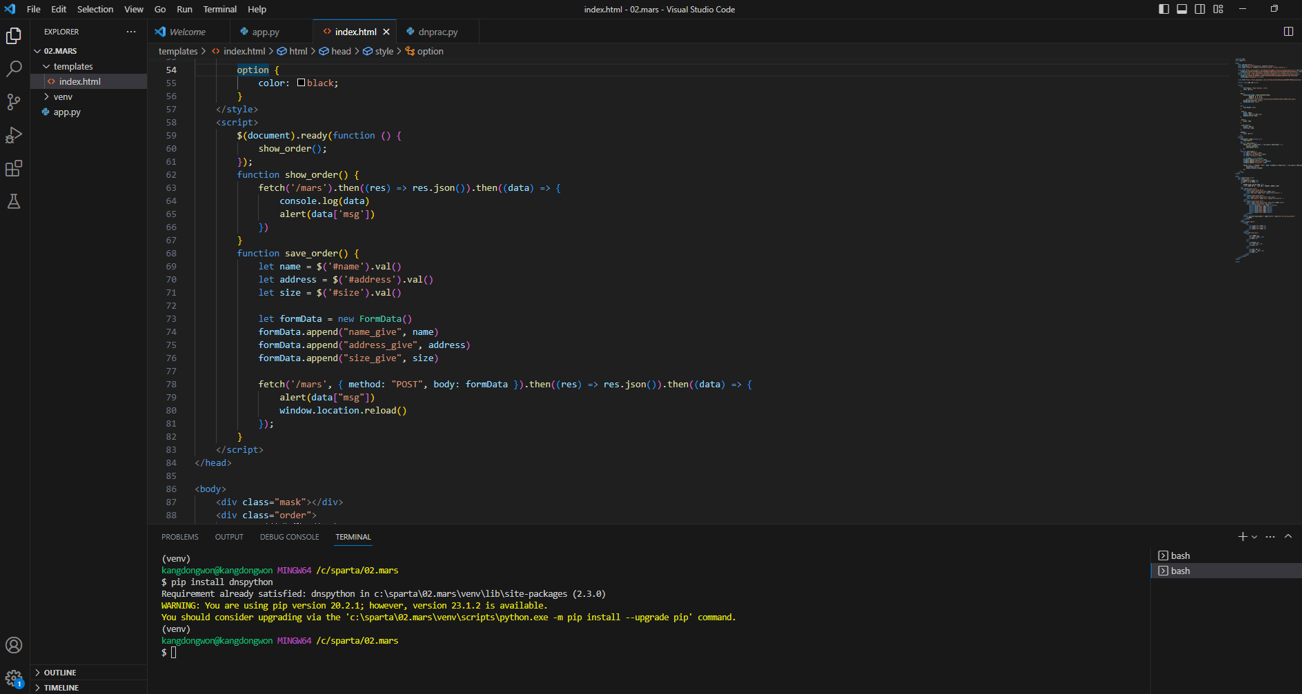Open the Accounts menu icon
This screenshot has width=1302, height=694.
(x=14, y=645)
